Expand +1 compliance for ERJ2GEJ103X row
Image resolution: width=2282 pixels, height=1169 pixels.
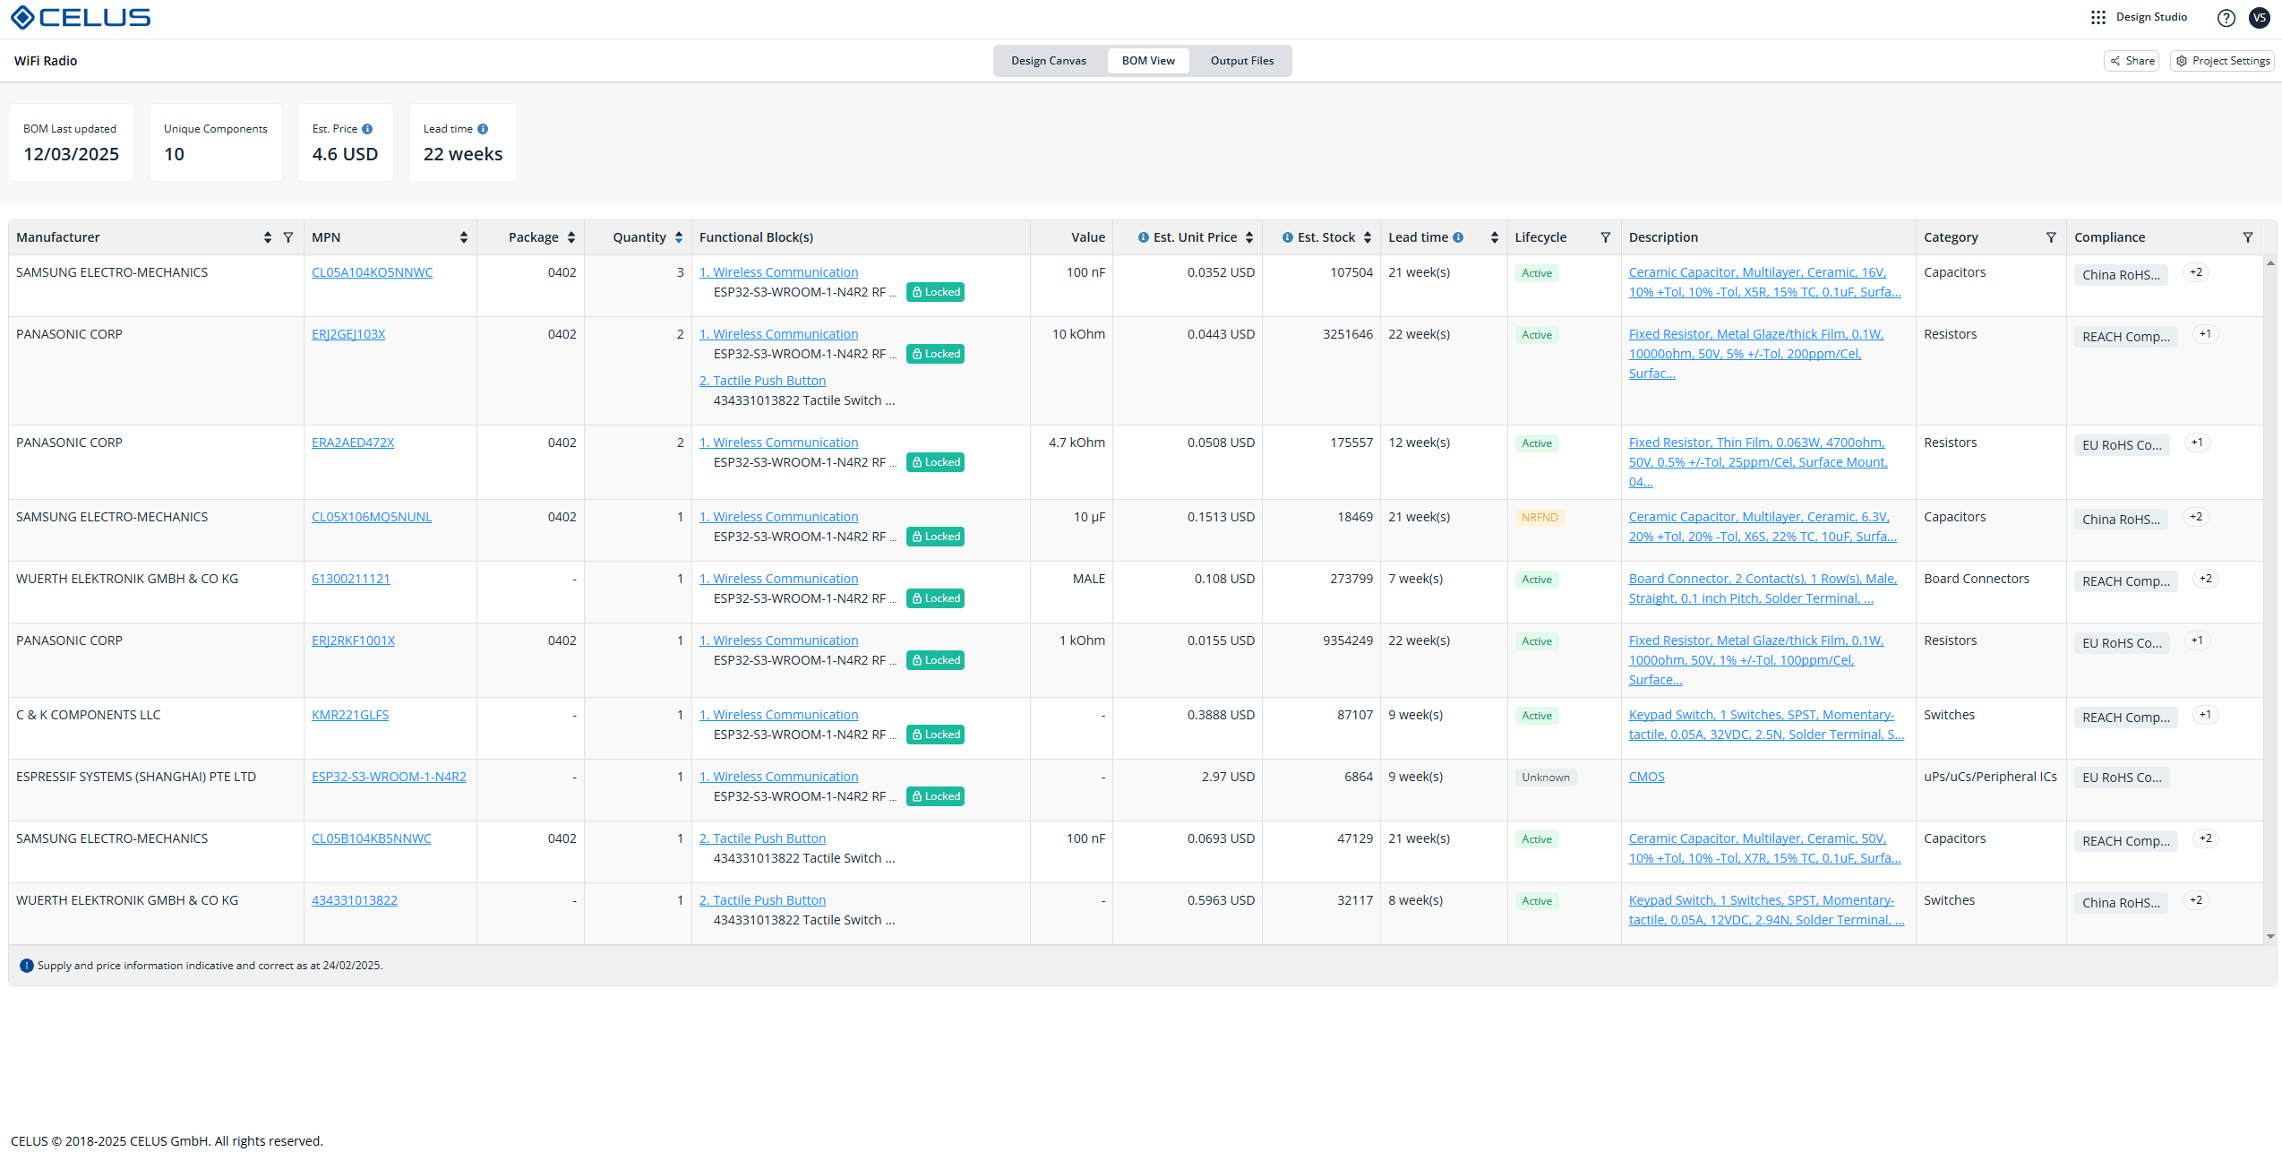[x=2206, y=335]
